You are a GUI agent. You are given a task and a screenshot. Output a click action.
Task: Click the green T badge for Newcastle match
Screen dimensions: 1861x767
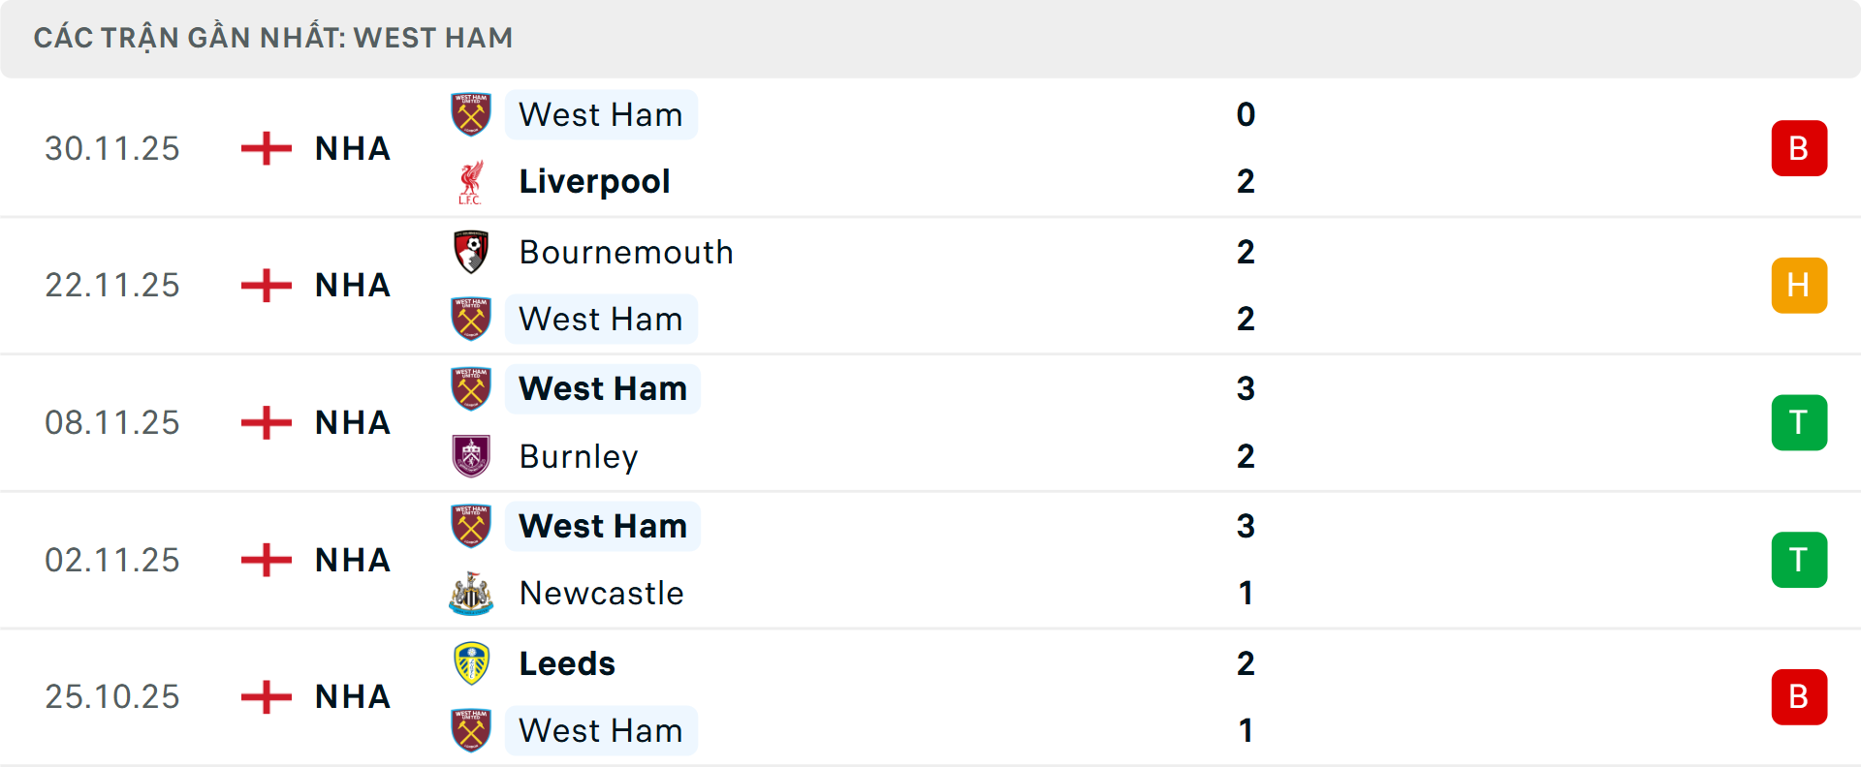pos(1799,560)
